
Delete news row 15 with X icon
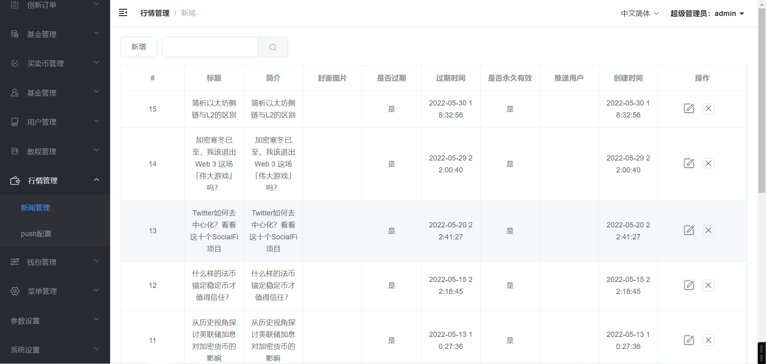(x=708, y=109)
